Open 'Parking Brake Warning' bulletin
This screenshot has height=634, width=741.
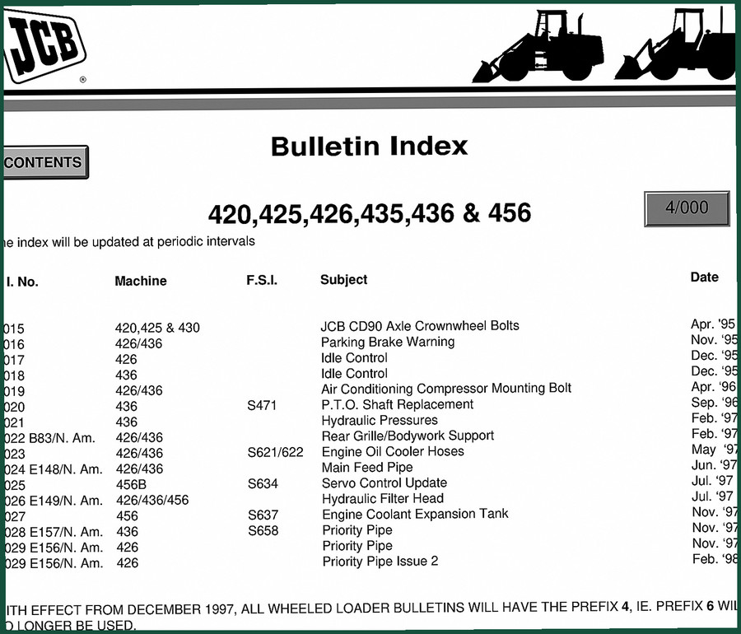pyautogui.click(x=388, y=342)
